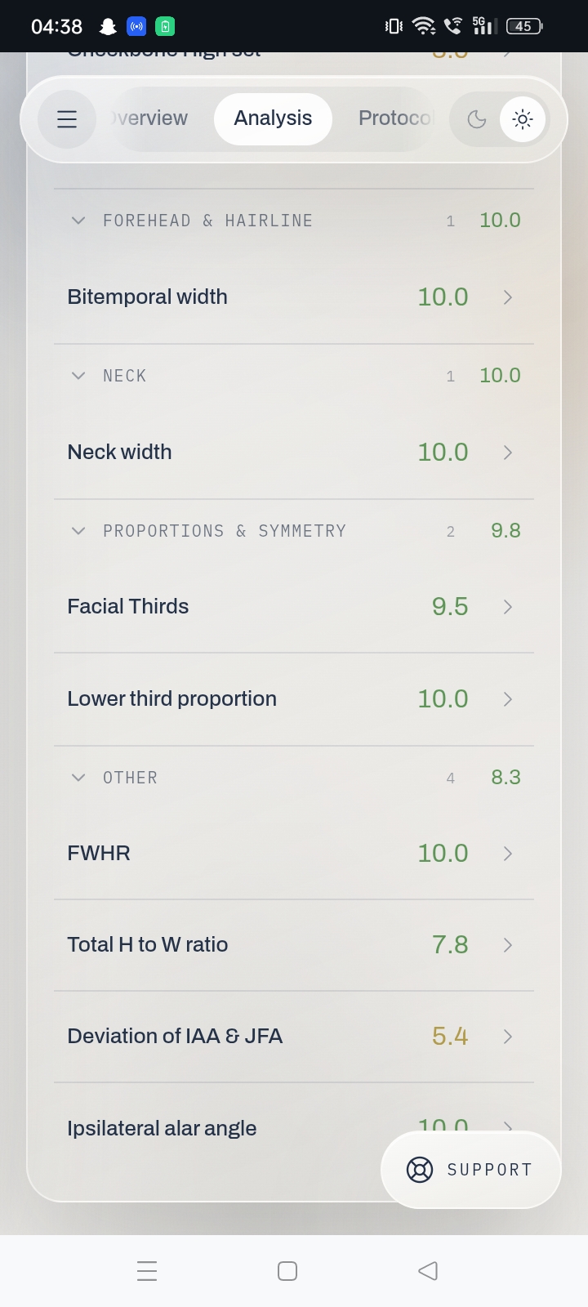Open Bitemporal width details arrow
Viewport: 588px width, 1307px height.
click(508, 297)
